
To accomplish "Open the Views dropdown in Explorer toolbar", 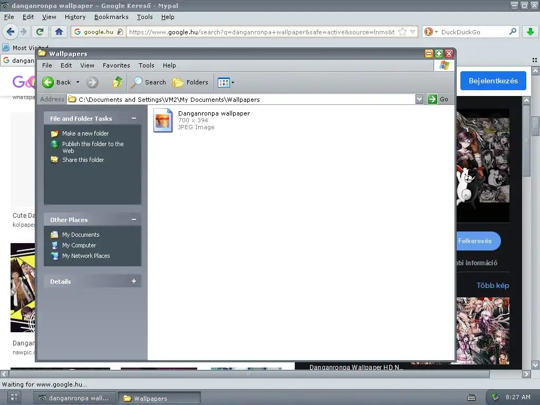I will pos(226,82).
